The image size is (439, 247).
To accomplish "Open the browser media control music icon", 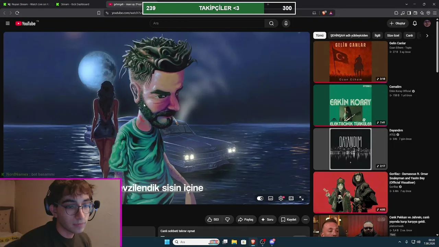I will pos(403,13).
